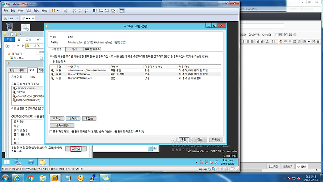This screenshot has height=182, width=323.
Task: Launch Google Chrome from host taskbar
Action: point(31,178)
